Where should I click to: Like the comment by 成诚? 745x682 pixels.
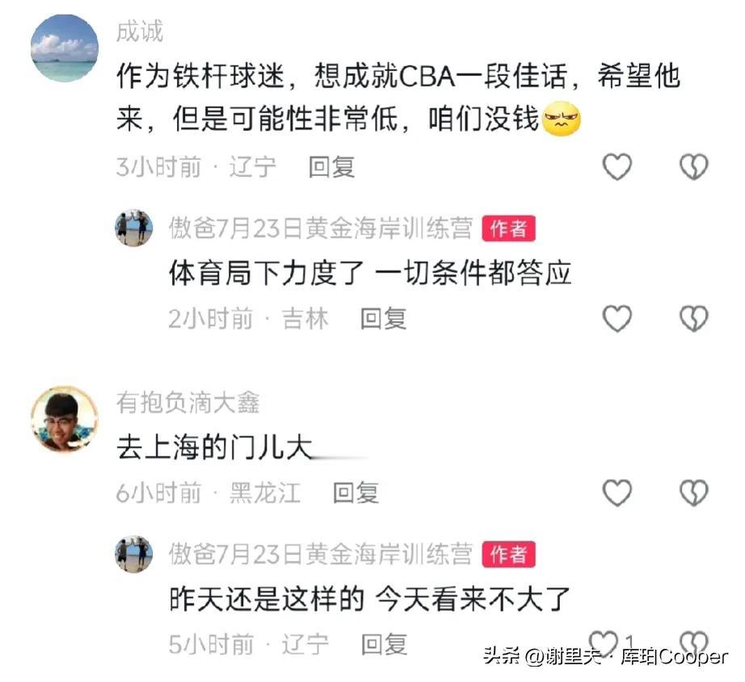(617, 166)
